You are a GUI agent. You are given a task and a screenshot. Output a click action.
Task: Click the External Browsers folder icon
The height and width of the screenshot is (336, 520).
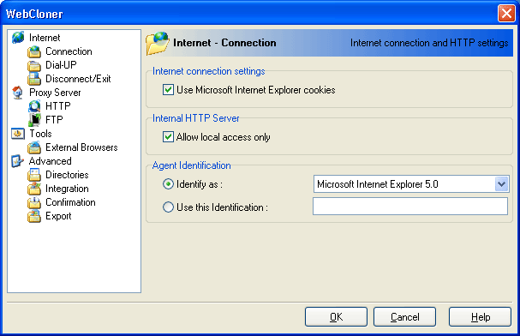pos(34,147)
